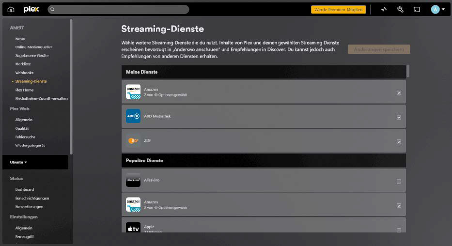
Task: Click the Amazon logo under Meine Dienste
Action: (133, 92)
